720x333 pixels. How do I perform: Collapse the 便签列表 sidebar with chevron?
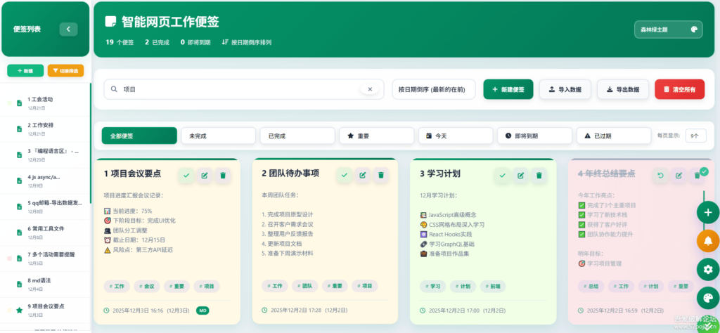click(68, 30)
